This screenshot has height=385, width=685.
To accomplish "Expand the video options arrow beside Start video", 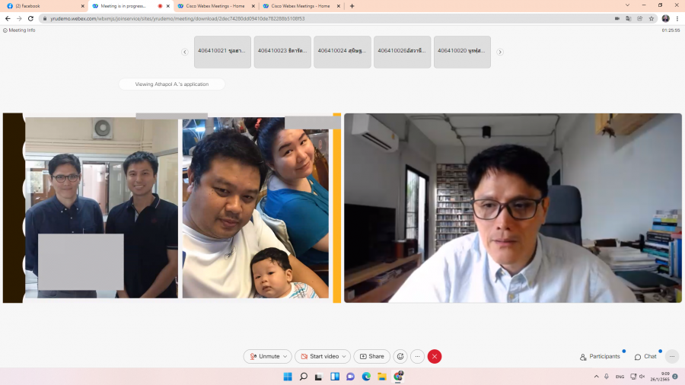I will click(x=345, y=356).
